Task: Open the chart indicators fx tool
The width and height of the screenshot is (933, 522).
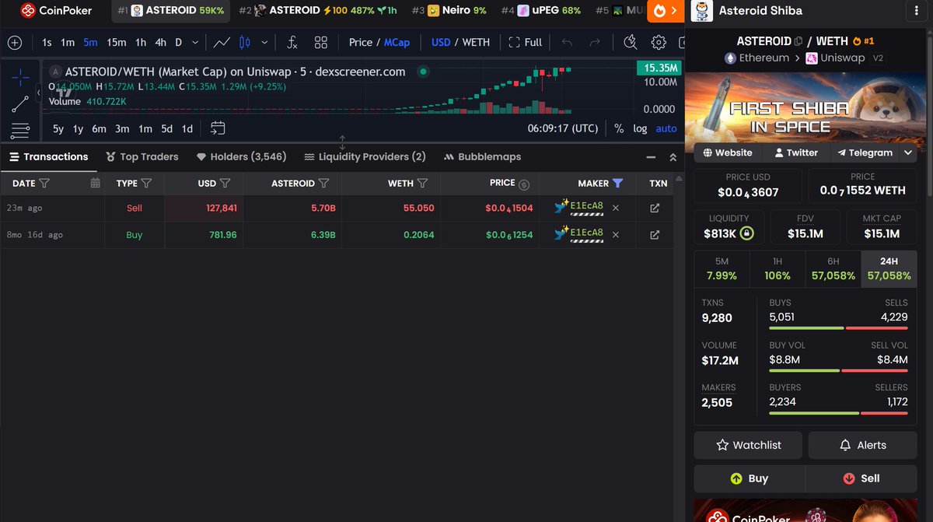Action: click(292, 42)
